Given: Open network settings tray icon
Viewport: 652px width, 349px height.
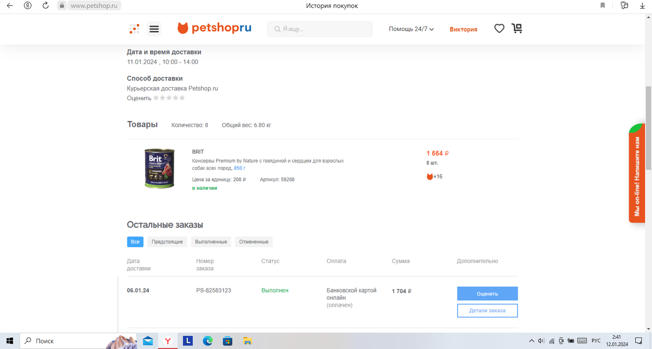Looking at the screenshot, I should click(x=552, y=341).
